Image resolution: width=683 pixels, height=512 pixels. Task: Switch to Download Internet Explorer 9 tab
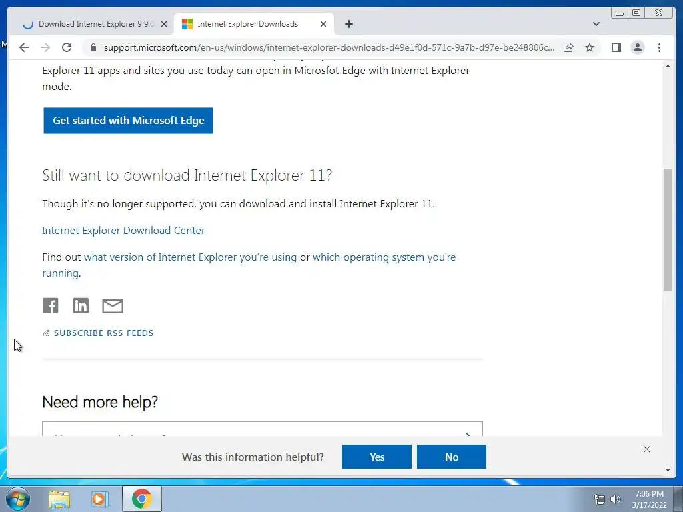click(95, 24)
